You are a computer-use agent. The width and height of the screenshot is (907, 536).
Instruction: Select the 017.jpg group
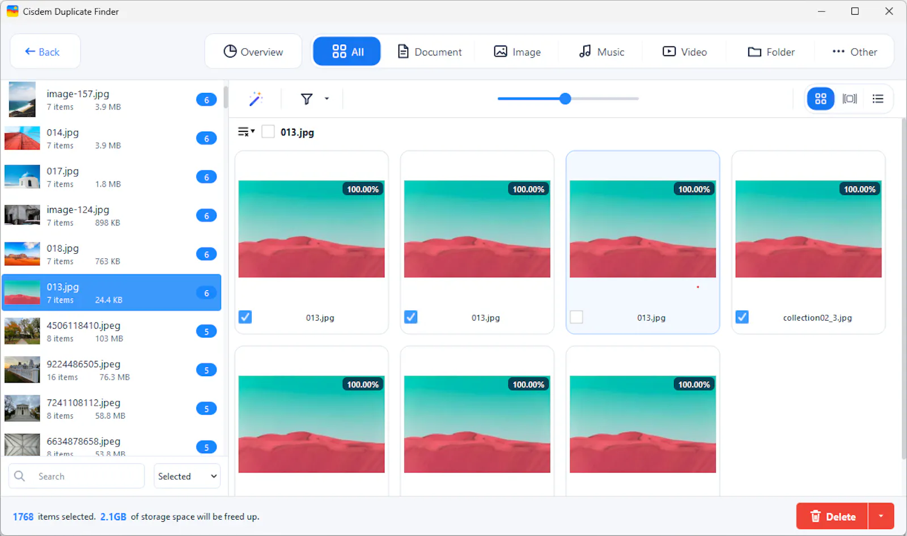[111, 177]
